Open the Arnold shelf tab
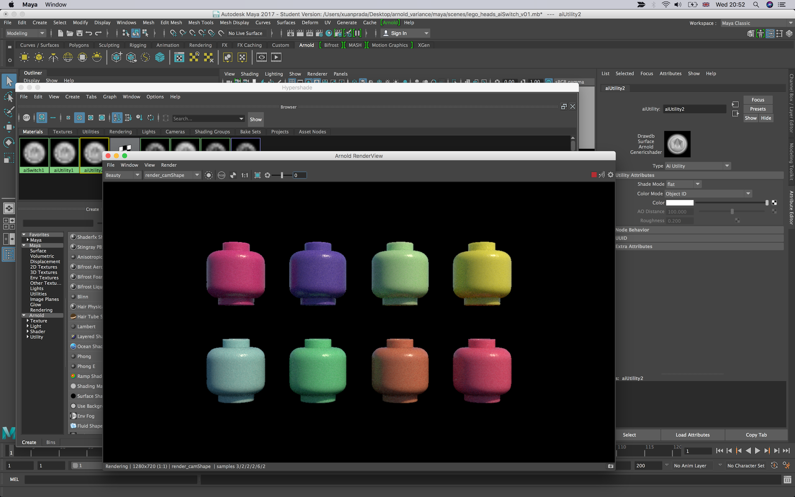Screen dimensions: 795x497 [306, 45]
